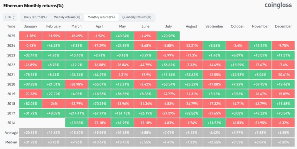Image resolution: width=297 pixels, height=149 pixels.
Task: Select the Average May +31.28% cell
Action: tap(122, 133)
